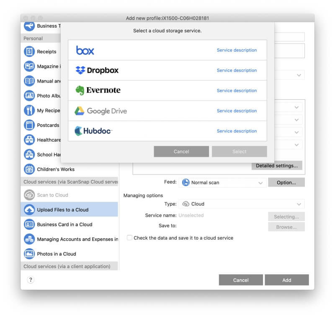This screenshot has height=317, width=335.
Task: Cancel the cloud storage service dialog
Action: [181, 151]
